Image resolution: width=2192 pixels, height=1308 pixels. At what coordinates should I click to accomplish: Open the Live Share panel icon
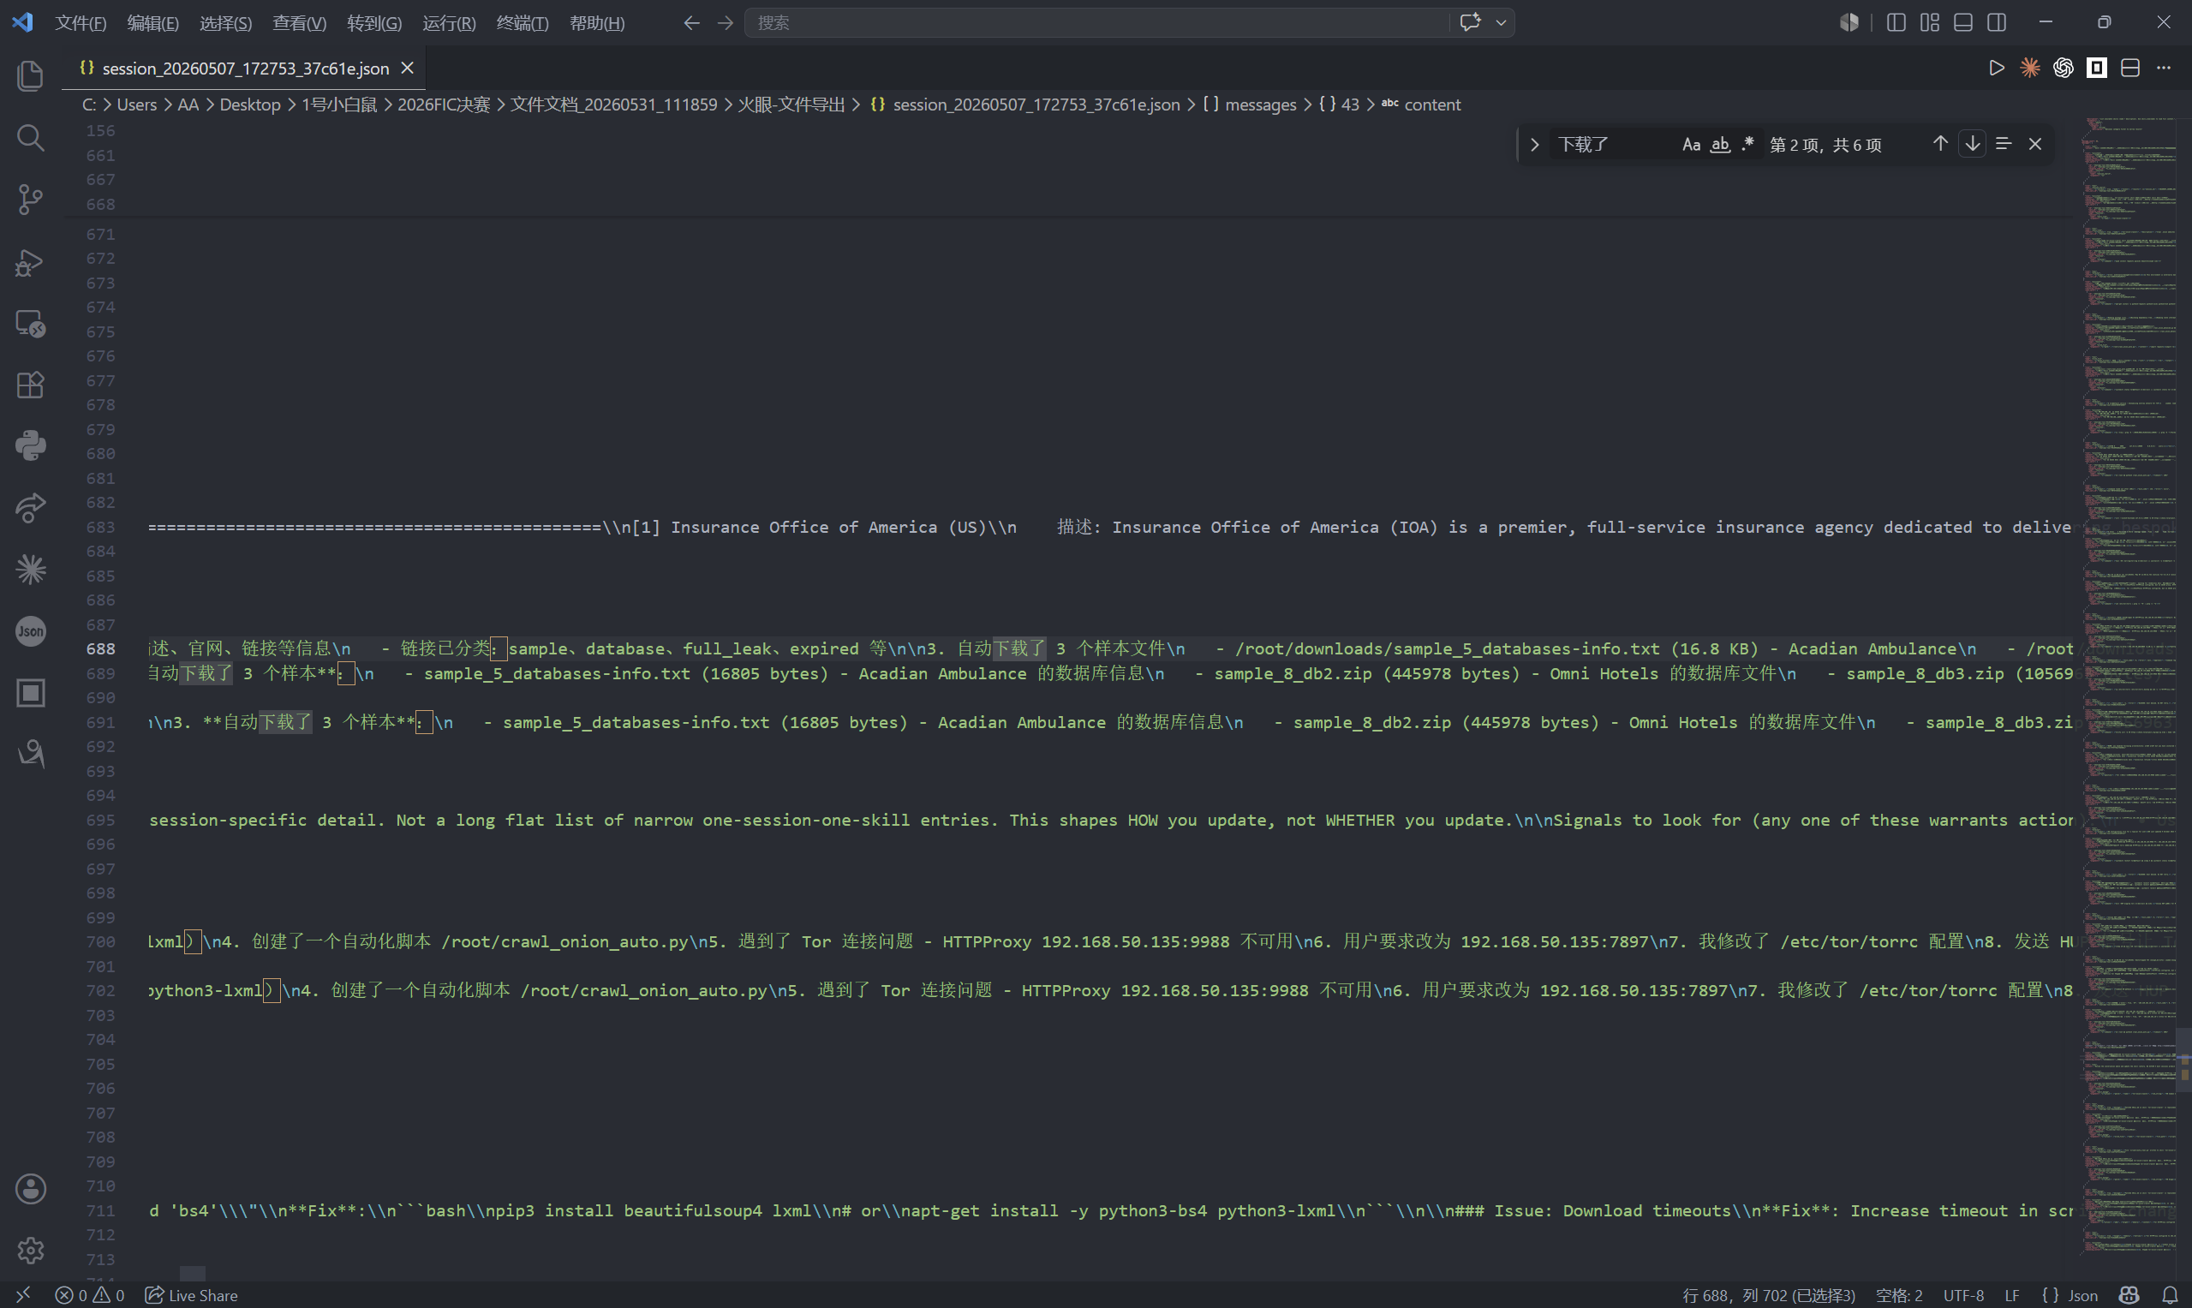coord(30,508)
